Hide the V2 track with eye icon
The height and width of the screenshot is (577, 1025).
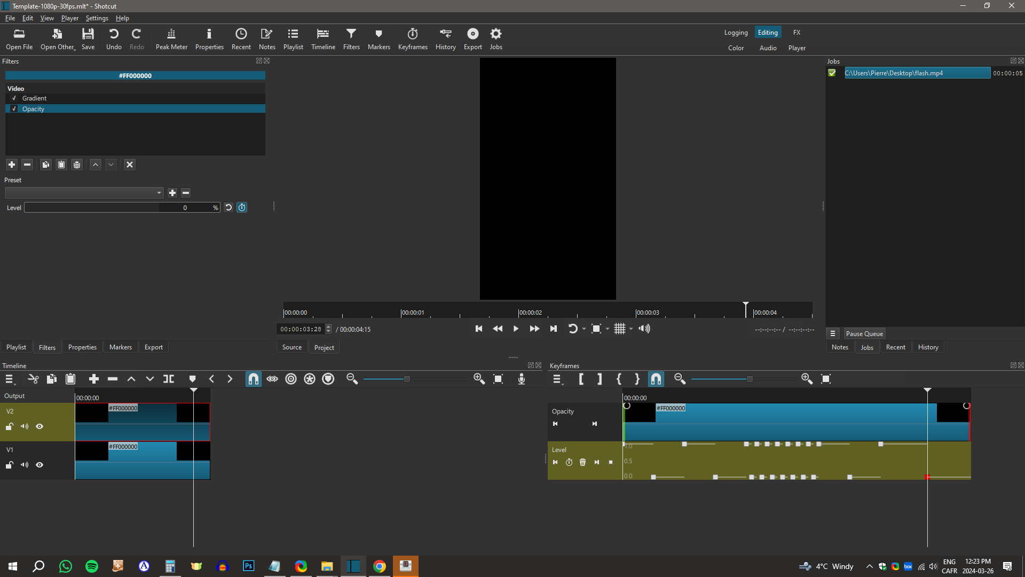[x=40, y=426]
